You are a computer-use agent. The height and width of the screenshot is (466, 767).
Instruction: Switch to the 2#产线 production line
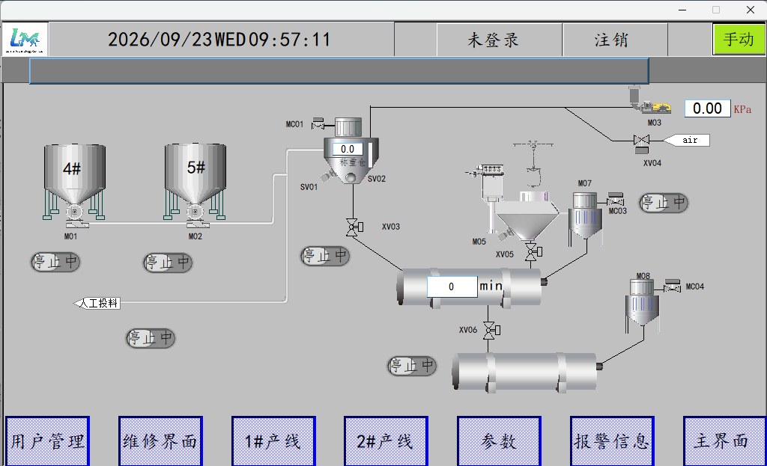tap(386, 441)
